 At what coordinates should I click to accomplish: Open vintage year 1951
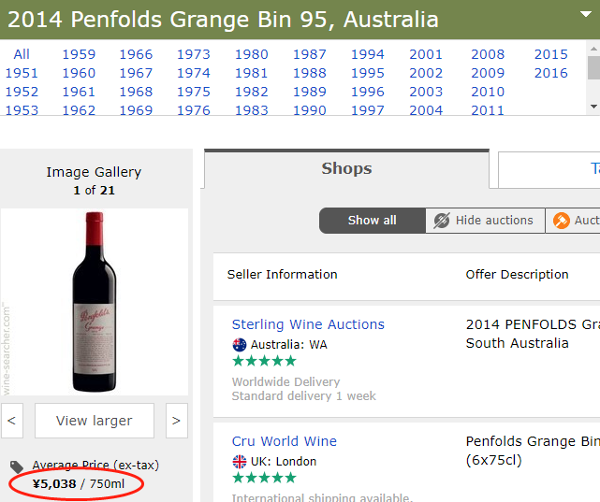click(22, 73)
